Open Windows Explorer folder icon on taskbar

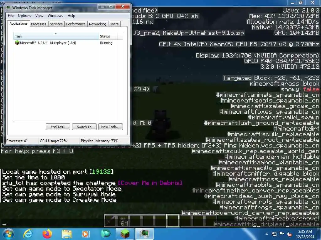tap(66, 234)
